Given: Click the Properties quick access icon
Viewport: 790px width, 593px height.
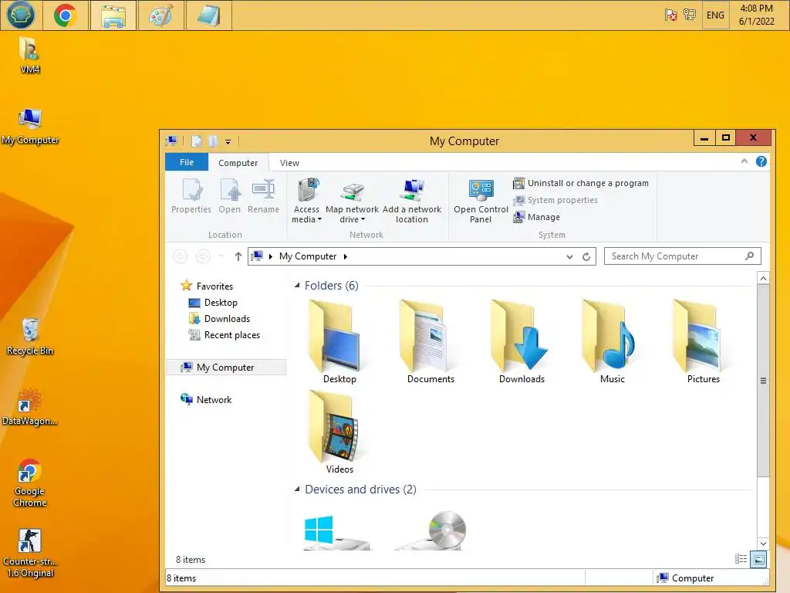Looking at the screenshot, I should coord(197,141).
